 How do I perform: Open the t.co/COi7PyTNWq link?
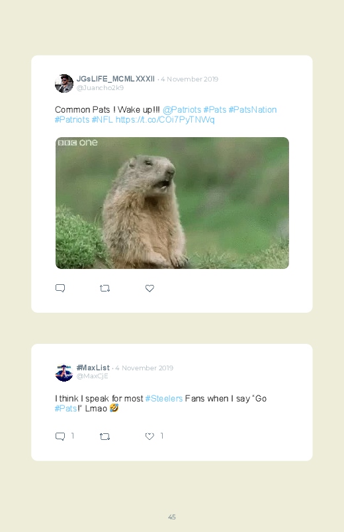click(165, 120)
